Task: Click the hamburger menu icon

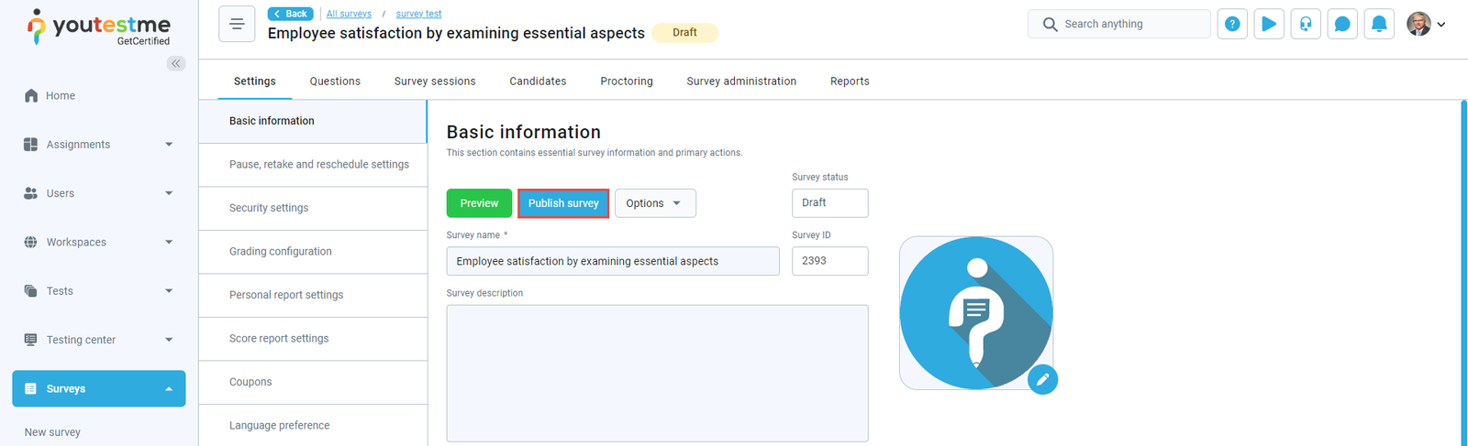Action: coord(237,25)
